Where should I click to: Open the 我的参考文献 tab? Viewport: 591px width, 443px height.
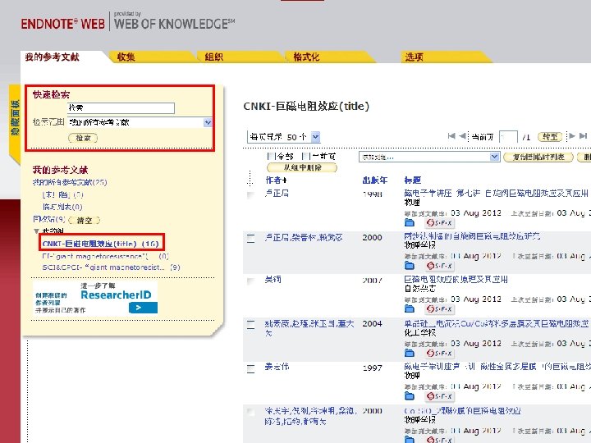tap(52, 57)
